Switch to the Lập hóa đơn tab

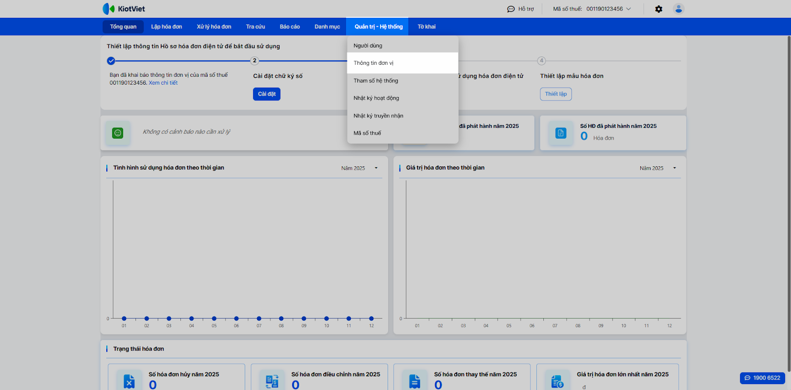(167, 27)
